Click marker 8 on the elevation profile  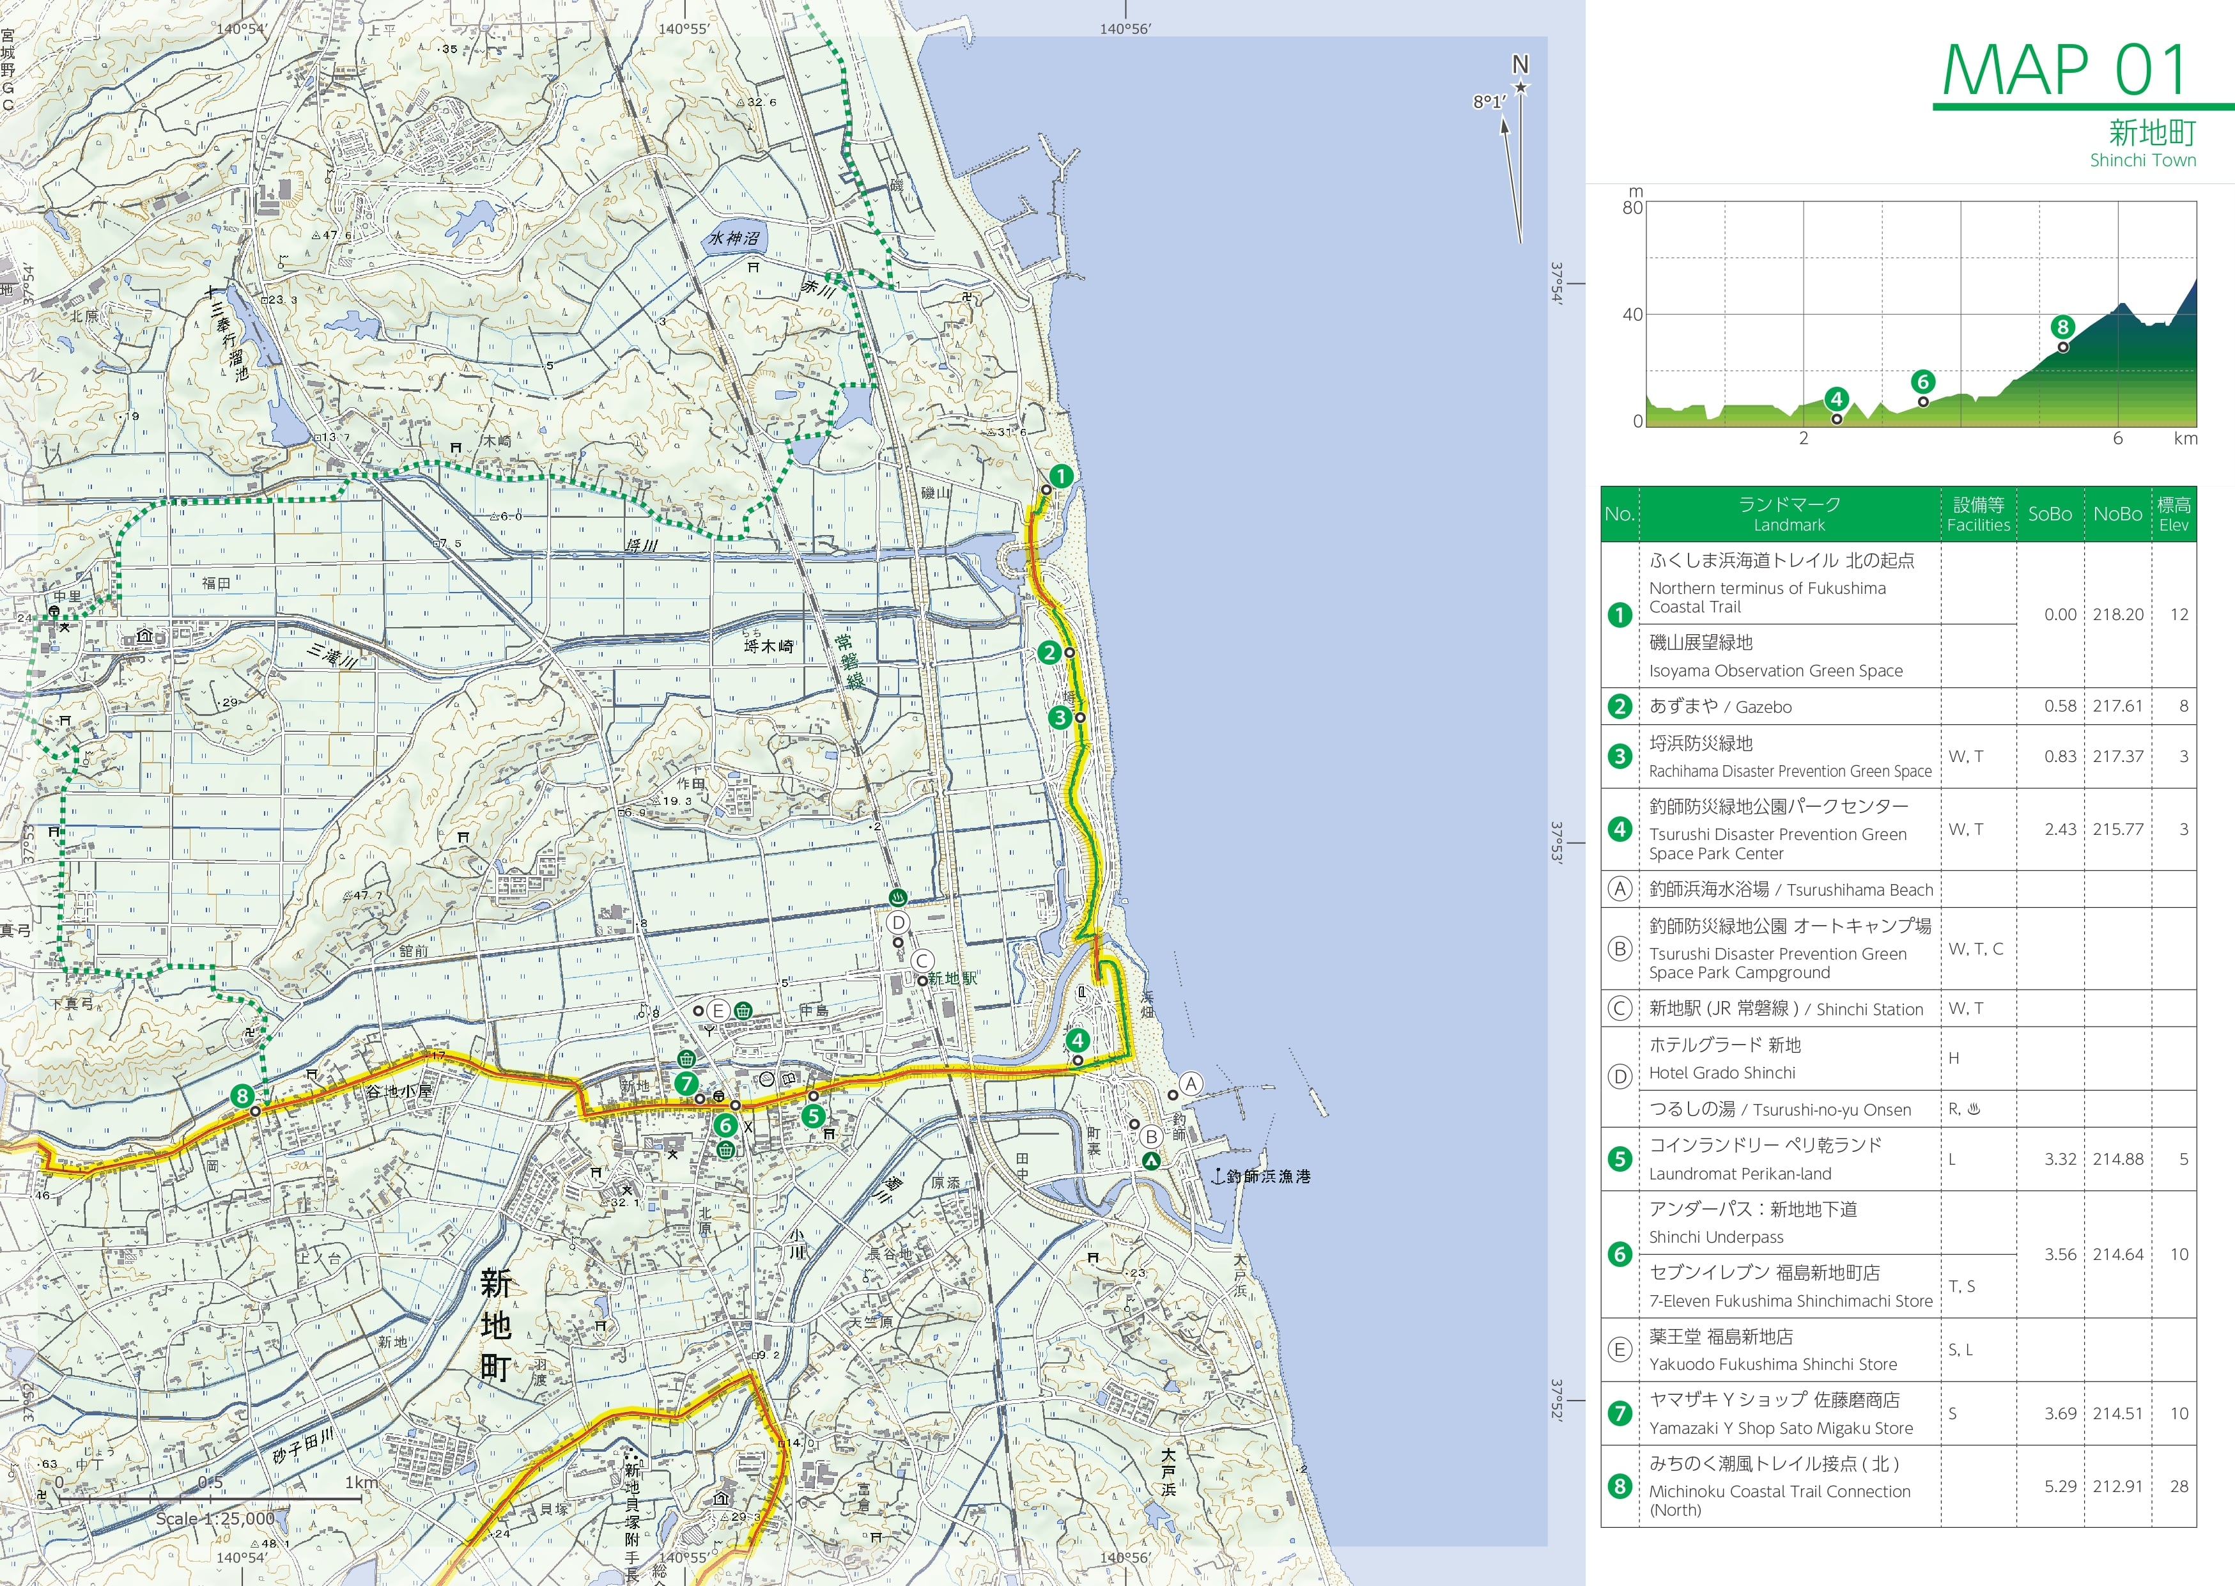click(x=2062, y=327)
